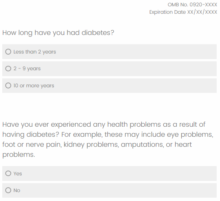Click empty gray area of '10 or more years' row
This screenshot has width=220, height=201.
(x=135, y=85)
